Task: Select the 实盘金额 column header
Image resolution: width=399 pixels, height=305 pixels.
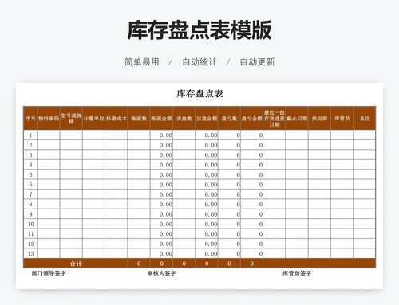Action: [x=207, y=119]
